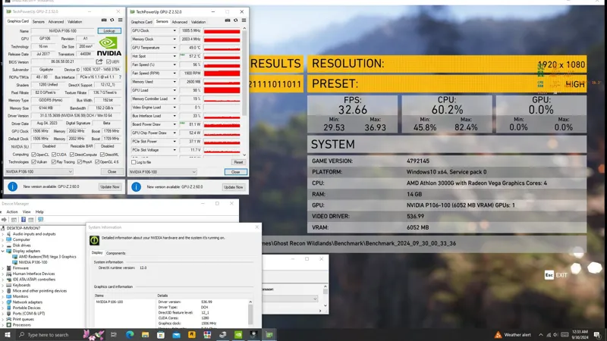This screenshot has width=607, height=341.
Task: Open notification center in system tray
Action: click(x=597, y=335)
